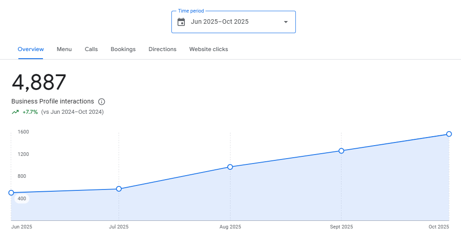This screenshot has height=241, width=461.
Task: Open the Menu tab
Action: pyautogui.click(x=64, y=49)
